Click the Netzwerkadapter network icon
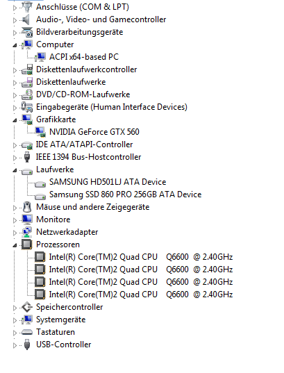This screenshot has height=373, width=284. 27,232
